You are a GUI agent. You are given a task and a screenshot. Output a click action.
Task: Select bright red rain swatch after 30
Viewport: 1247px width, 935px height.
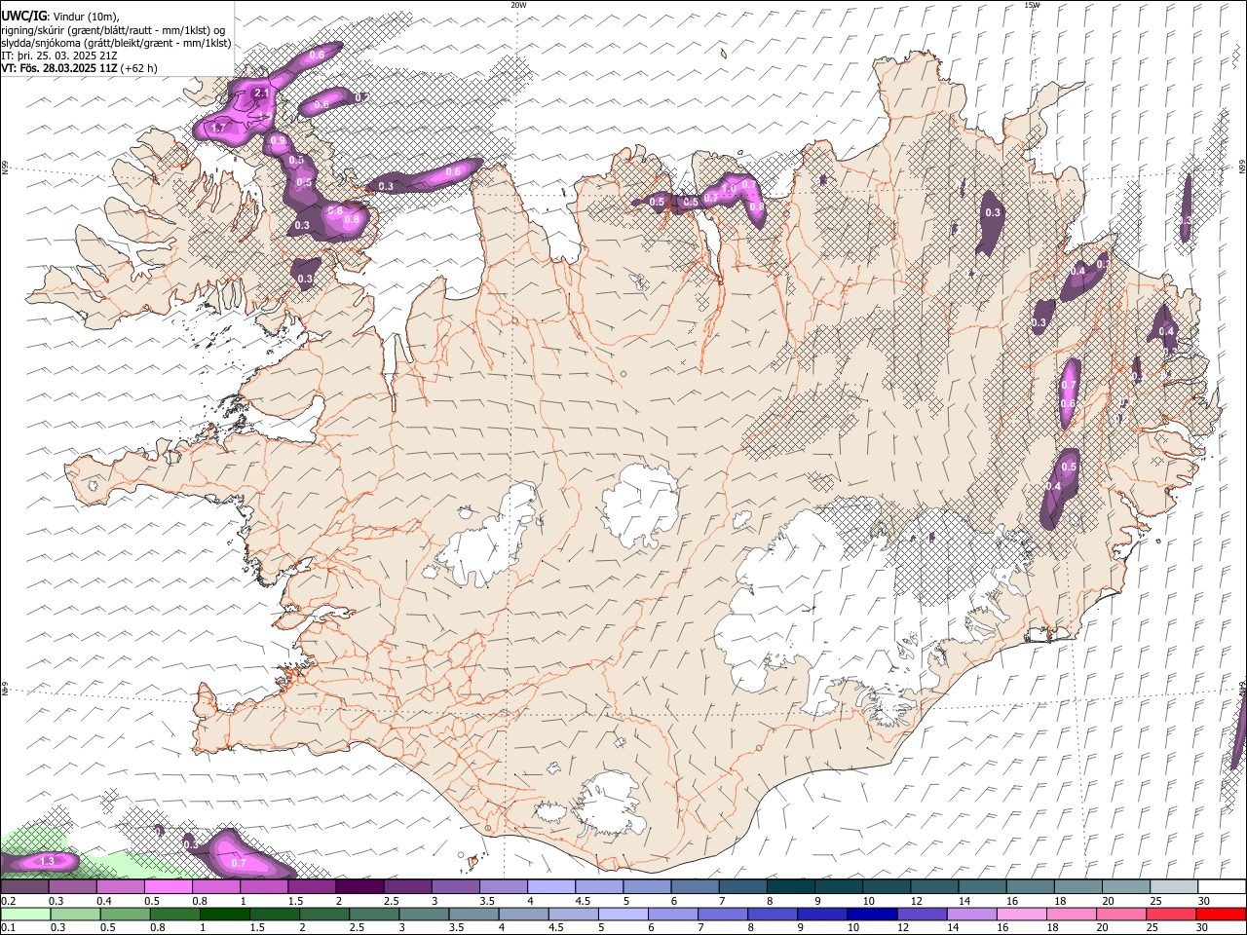[1221, 915]
